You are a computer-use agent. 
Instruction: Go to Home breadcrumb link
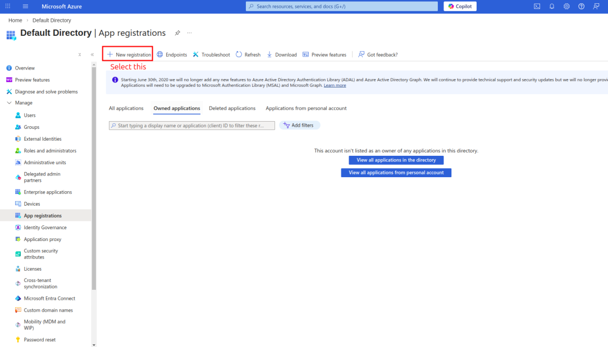[x=15, y=20]
